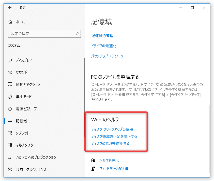The width and height of the screenshot is (214, 181).
Task: Select the タブレット tablet icon
Action: (10, 133)
